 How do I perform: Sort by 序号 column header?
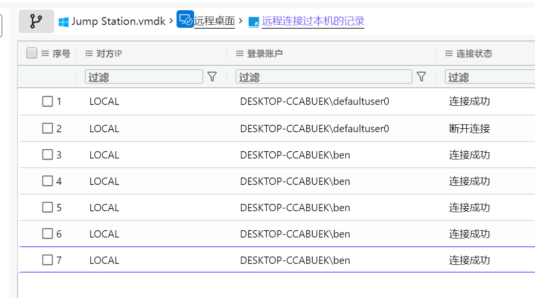point(61,54)
